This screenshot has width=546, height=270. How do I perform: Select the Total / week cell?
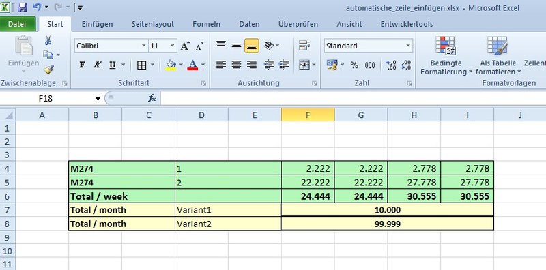(x=122, y=196)
